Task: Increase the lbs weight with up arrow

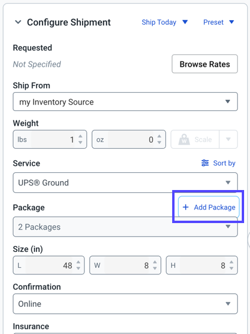Action: [x=80, y=136]
